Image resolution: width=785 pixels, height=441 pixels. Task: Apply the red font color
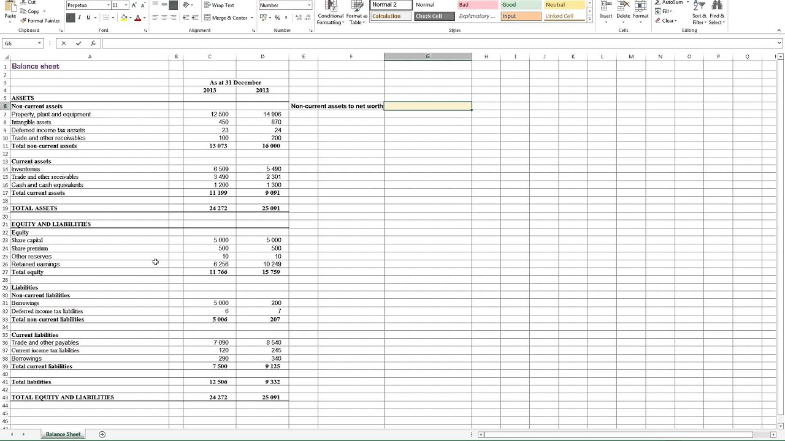(x=137, y=18)
